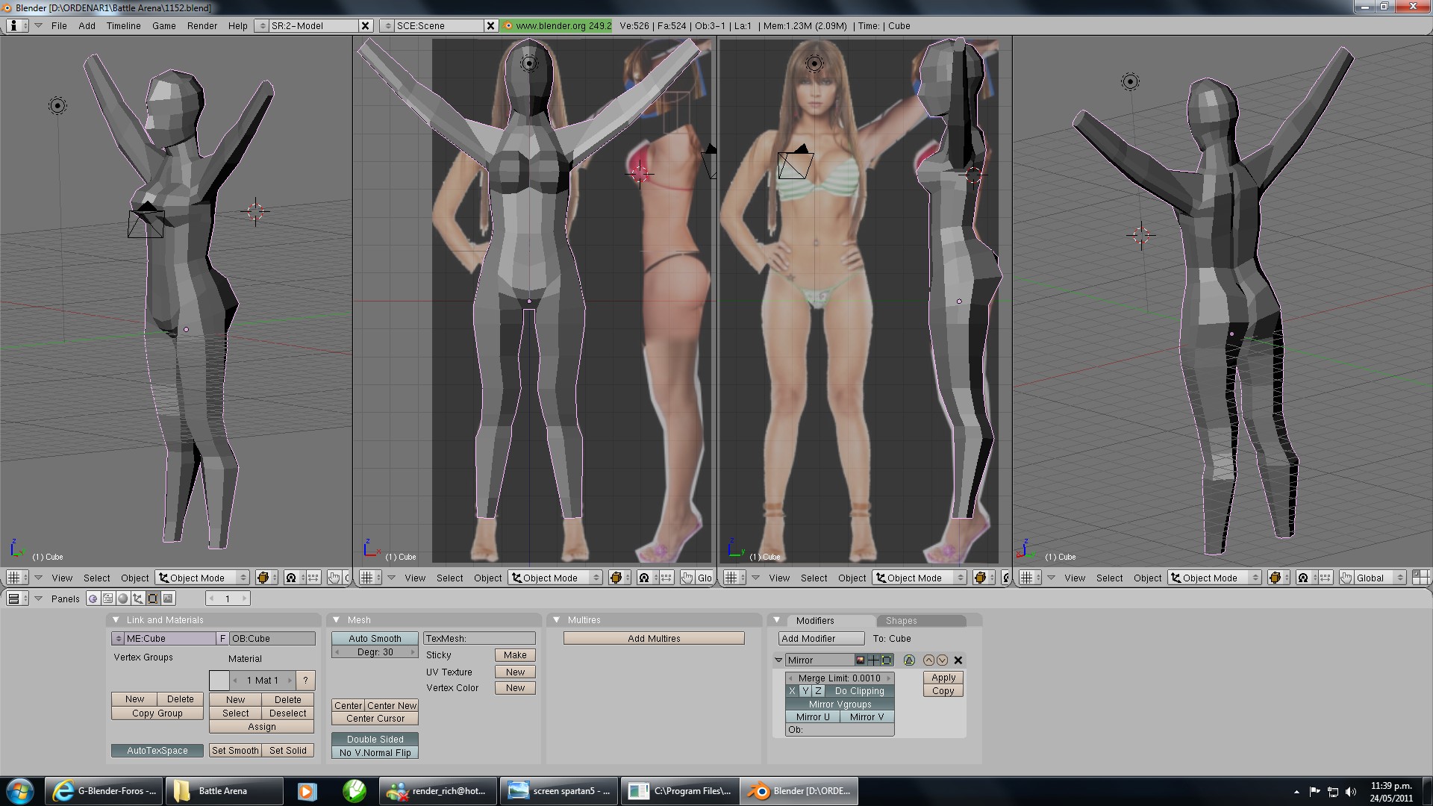Open the SR:2-Model screen selector dropdown
This screenshot has height=806, width=1433.
(x=261, y=26)
